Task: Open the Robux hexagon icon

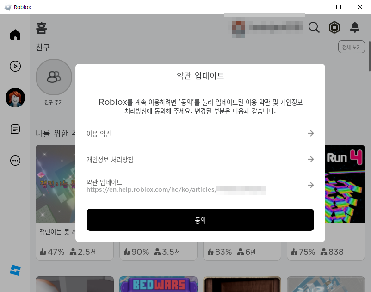Action: pyautogui.click(x=334, y=27)
